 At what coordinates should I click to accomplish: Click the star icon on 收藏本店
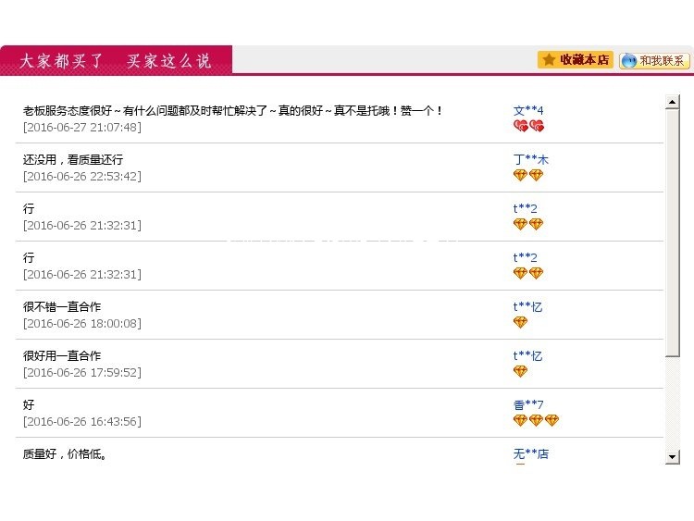[549, 59]
